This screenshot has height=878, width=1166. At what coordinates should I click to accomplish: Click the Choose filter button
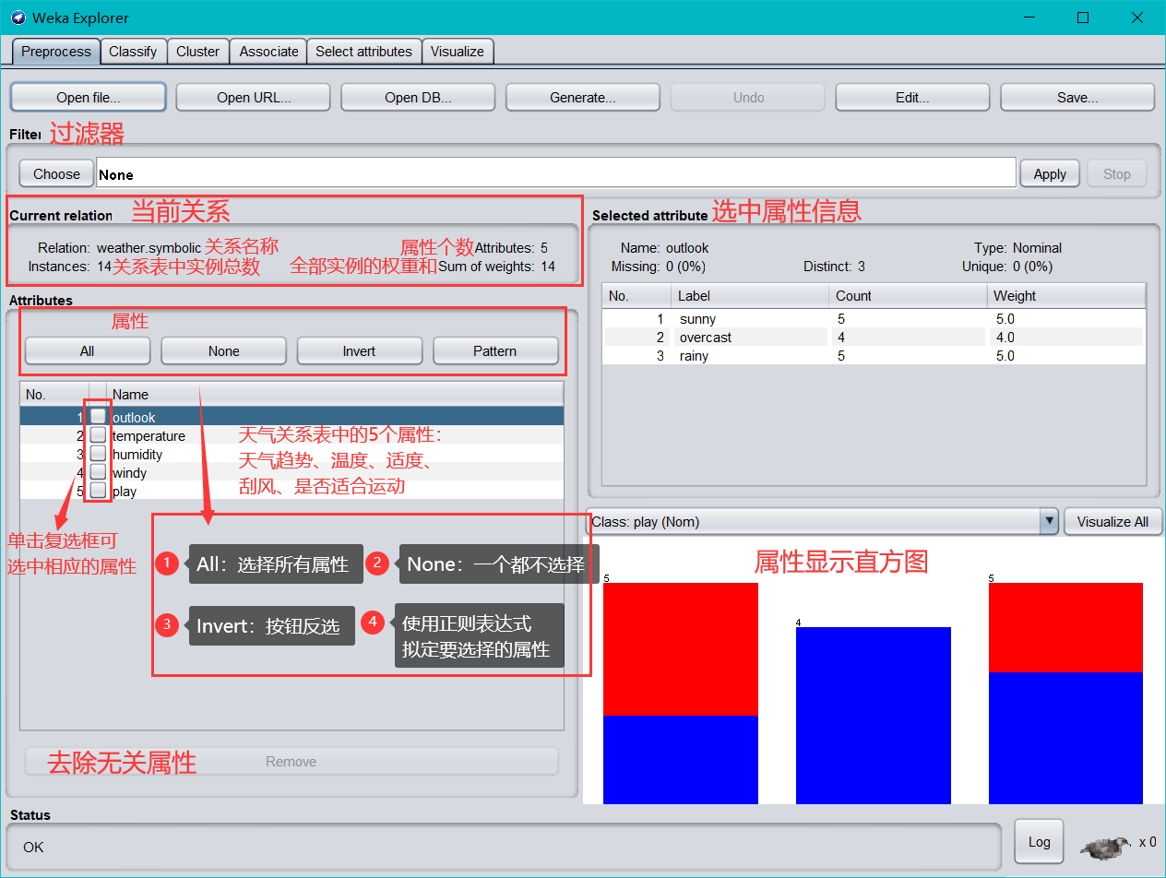(x=57, y=173)
